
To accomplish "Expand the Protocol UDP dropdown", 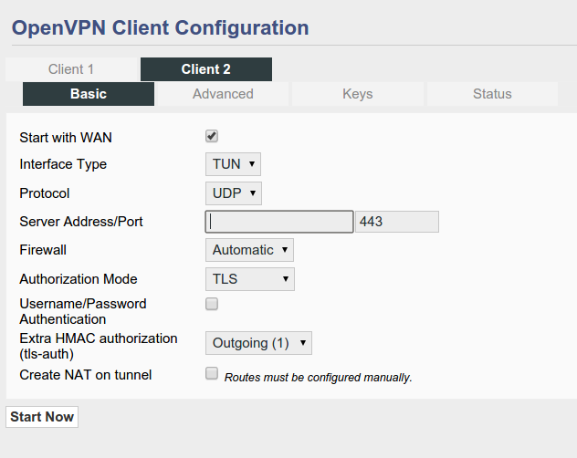I will click(x=233, y=193).
